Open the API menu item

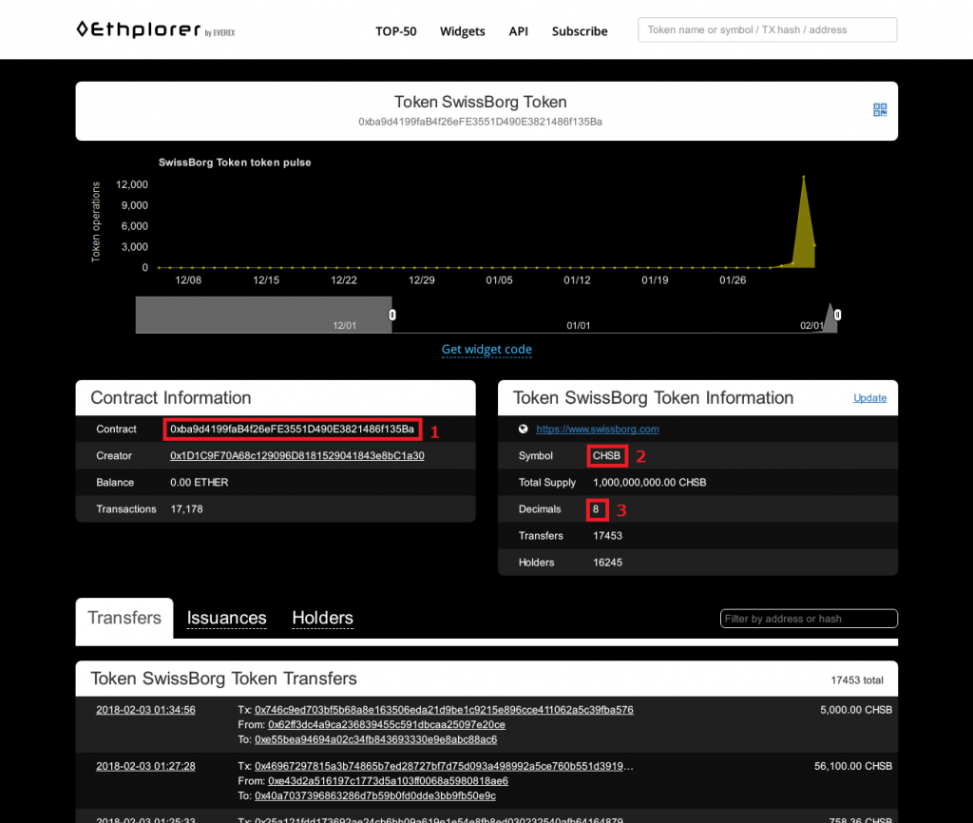[x=518, y=30]
